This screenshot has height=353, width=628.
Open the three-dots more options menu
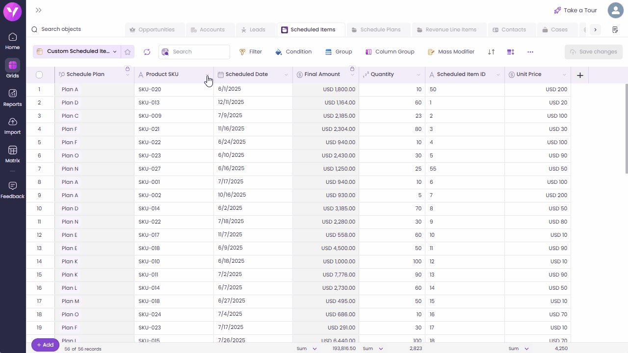pyautogui.click(x=530, y=51)
